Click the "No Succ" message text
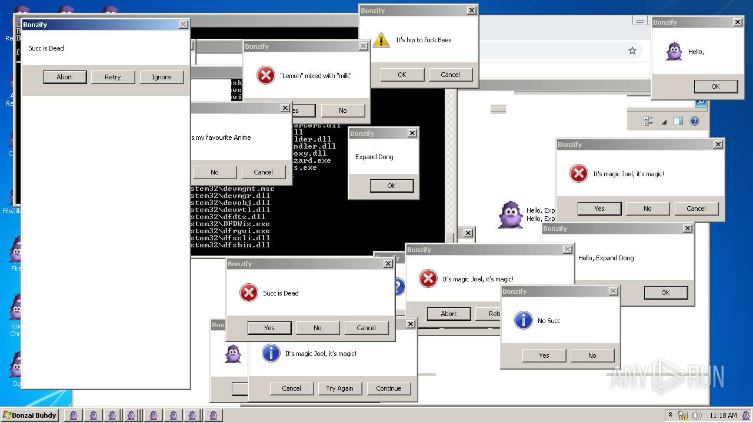 (x=549, y=321)
